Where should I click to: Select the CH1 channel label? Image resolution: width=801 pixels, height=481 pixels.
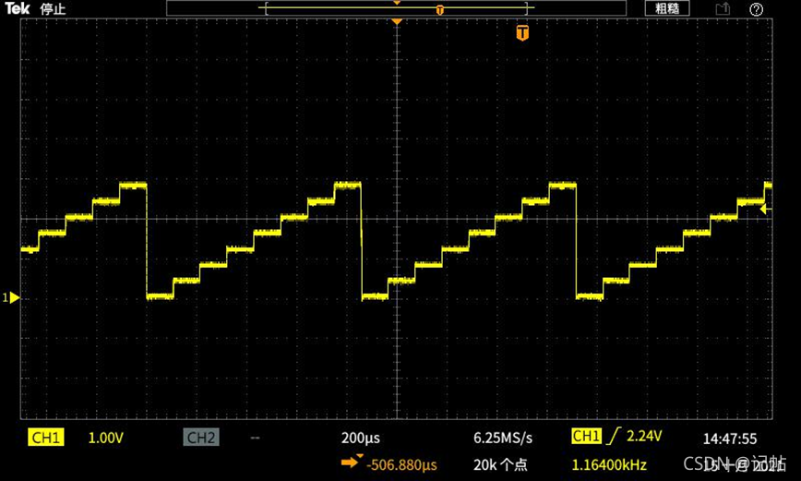coord(46,438)
